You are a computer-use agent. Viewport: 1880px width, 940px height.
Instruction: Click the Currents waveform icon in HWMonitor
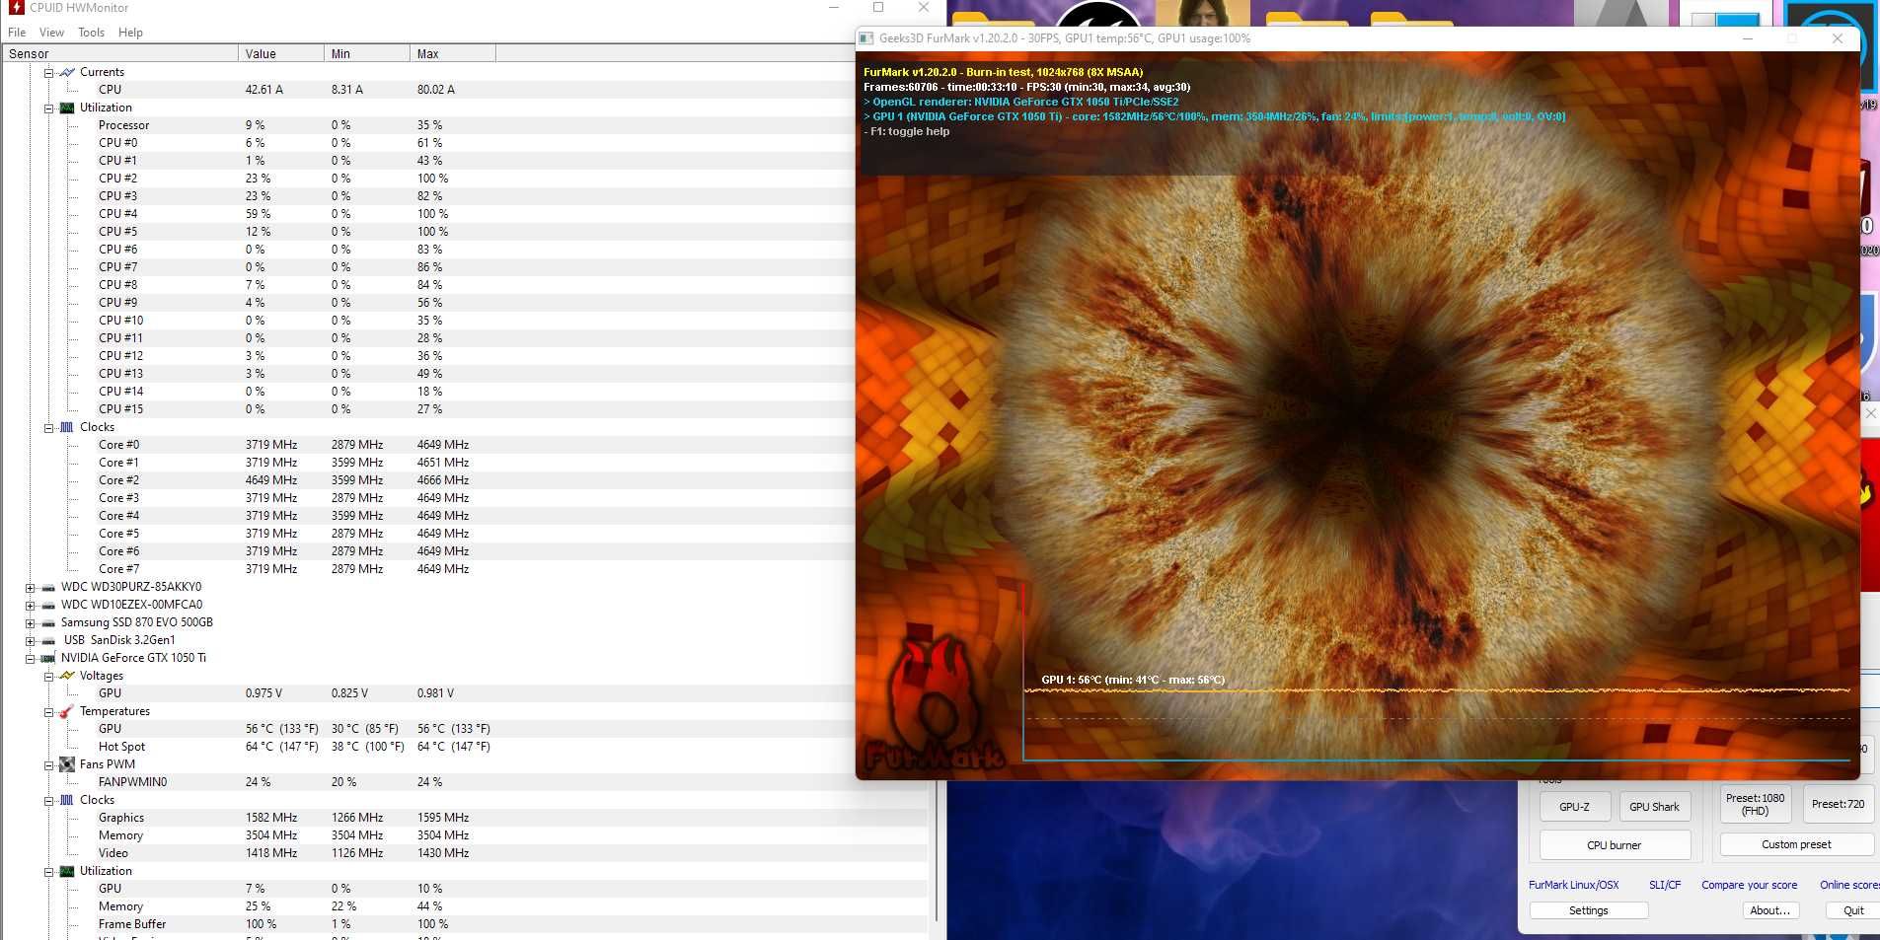coord(67,72)
